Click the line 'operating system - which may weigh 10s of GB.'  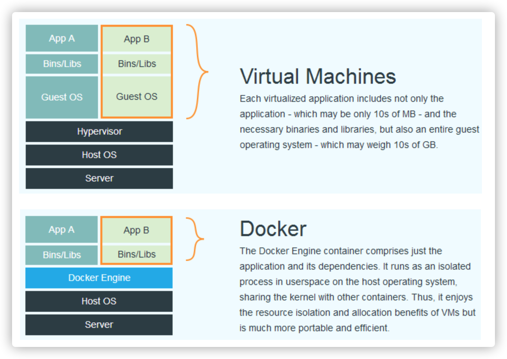339,145
